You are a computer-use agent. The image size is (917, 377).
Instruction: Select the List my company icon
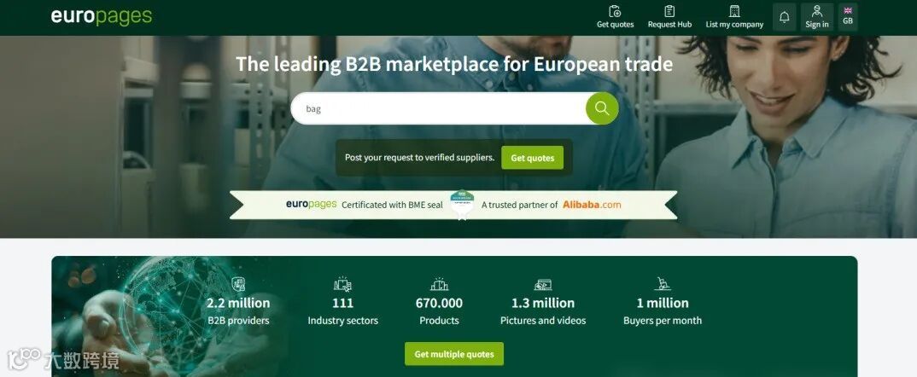[x=734, y=11]
